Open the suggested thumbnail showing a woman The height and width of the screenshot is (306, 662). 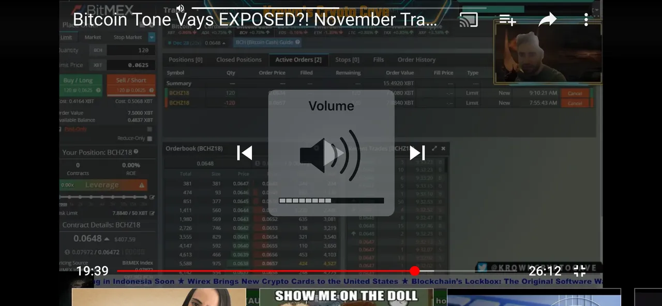(x=159, y=297)
